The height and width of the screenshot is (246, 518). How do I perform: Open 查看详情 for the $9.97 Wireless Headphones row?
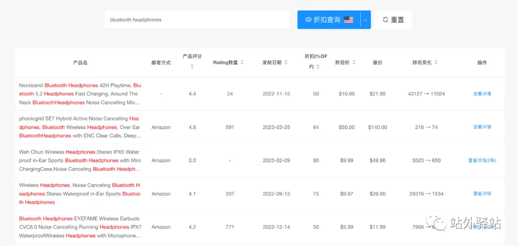click(x=482, y=194)
